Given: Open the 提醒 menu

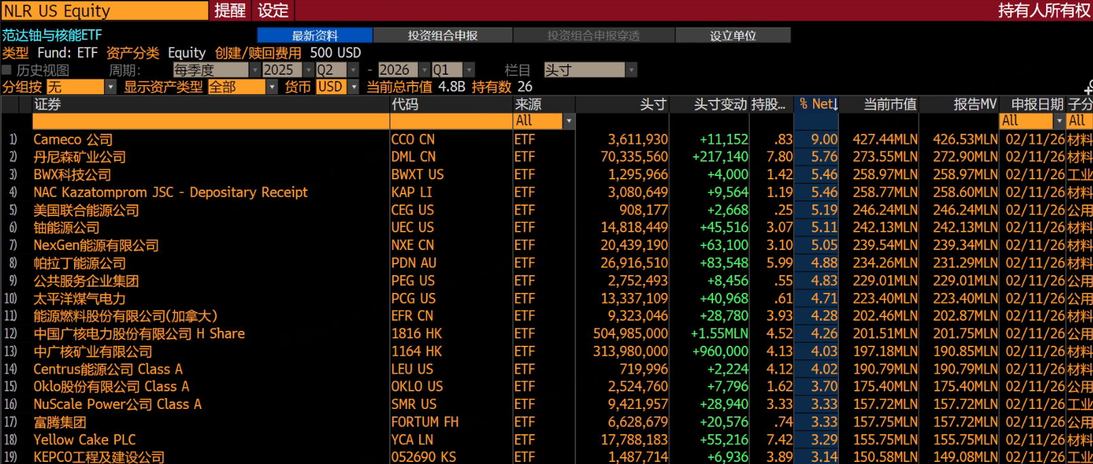Looking at the screenshot, I should (230, 11).
